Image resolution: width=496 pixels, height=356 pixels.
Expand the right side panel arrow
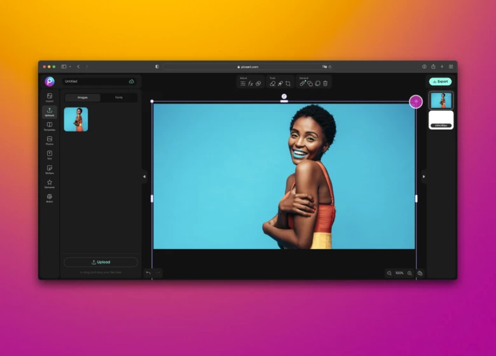pyautogui.click(x=424, y=176)
